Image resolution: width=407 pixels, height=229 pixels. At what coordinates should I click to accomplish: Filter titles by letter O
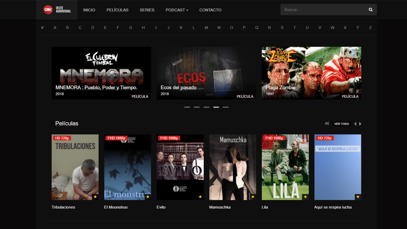click(231, 28)
